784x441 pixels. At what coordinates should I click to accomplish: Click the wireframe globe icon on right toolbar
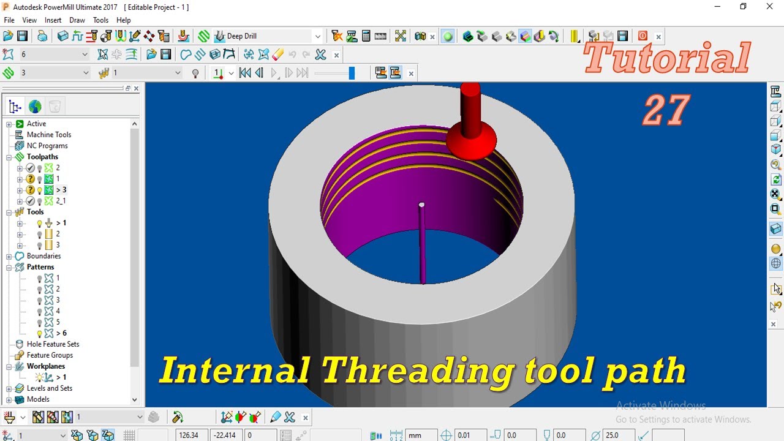[776, 263]
